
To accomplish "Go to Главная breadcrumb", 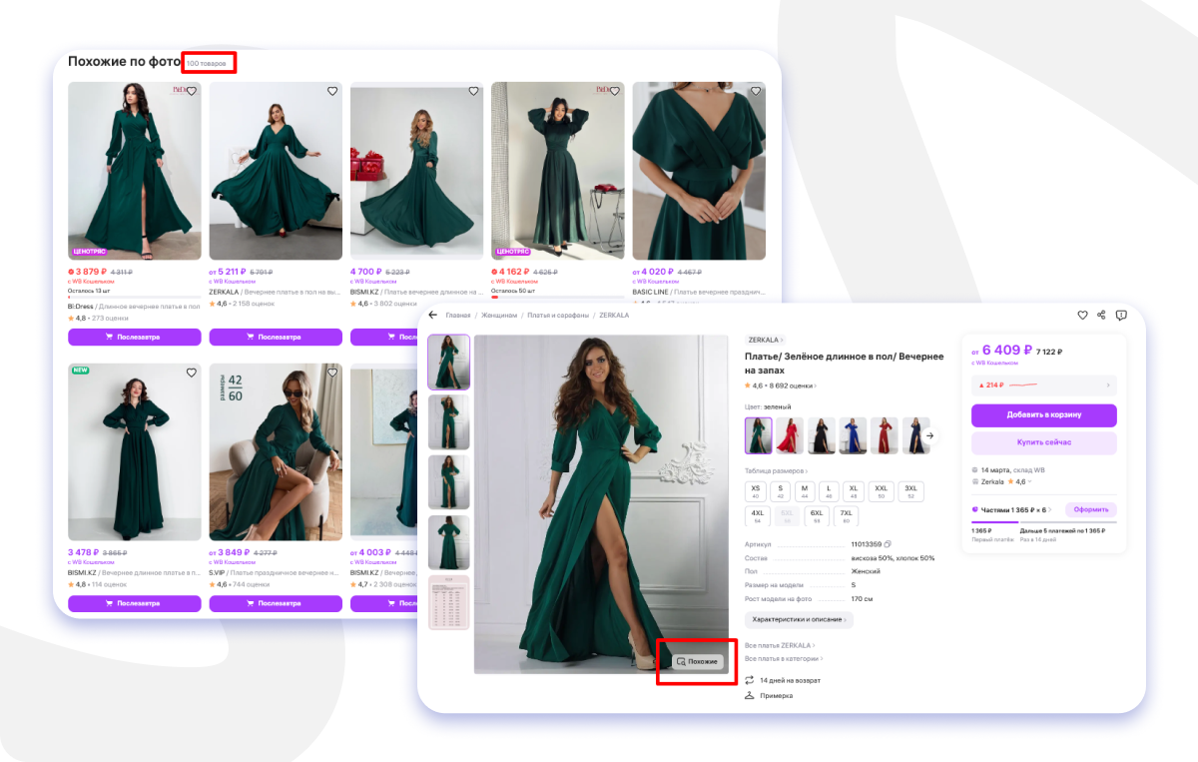I will pyautogui.click(x=458, y=315).
